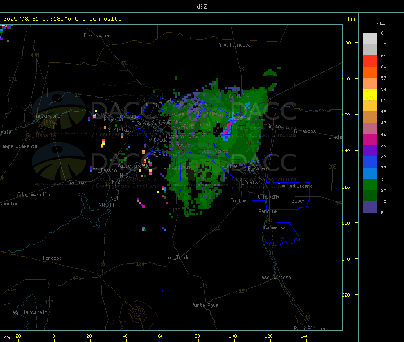Pick the slate violet 10–5 legend swatch
Viewport: 404px width, 342px height.
370,207
